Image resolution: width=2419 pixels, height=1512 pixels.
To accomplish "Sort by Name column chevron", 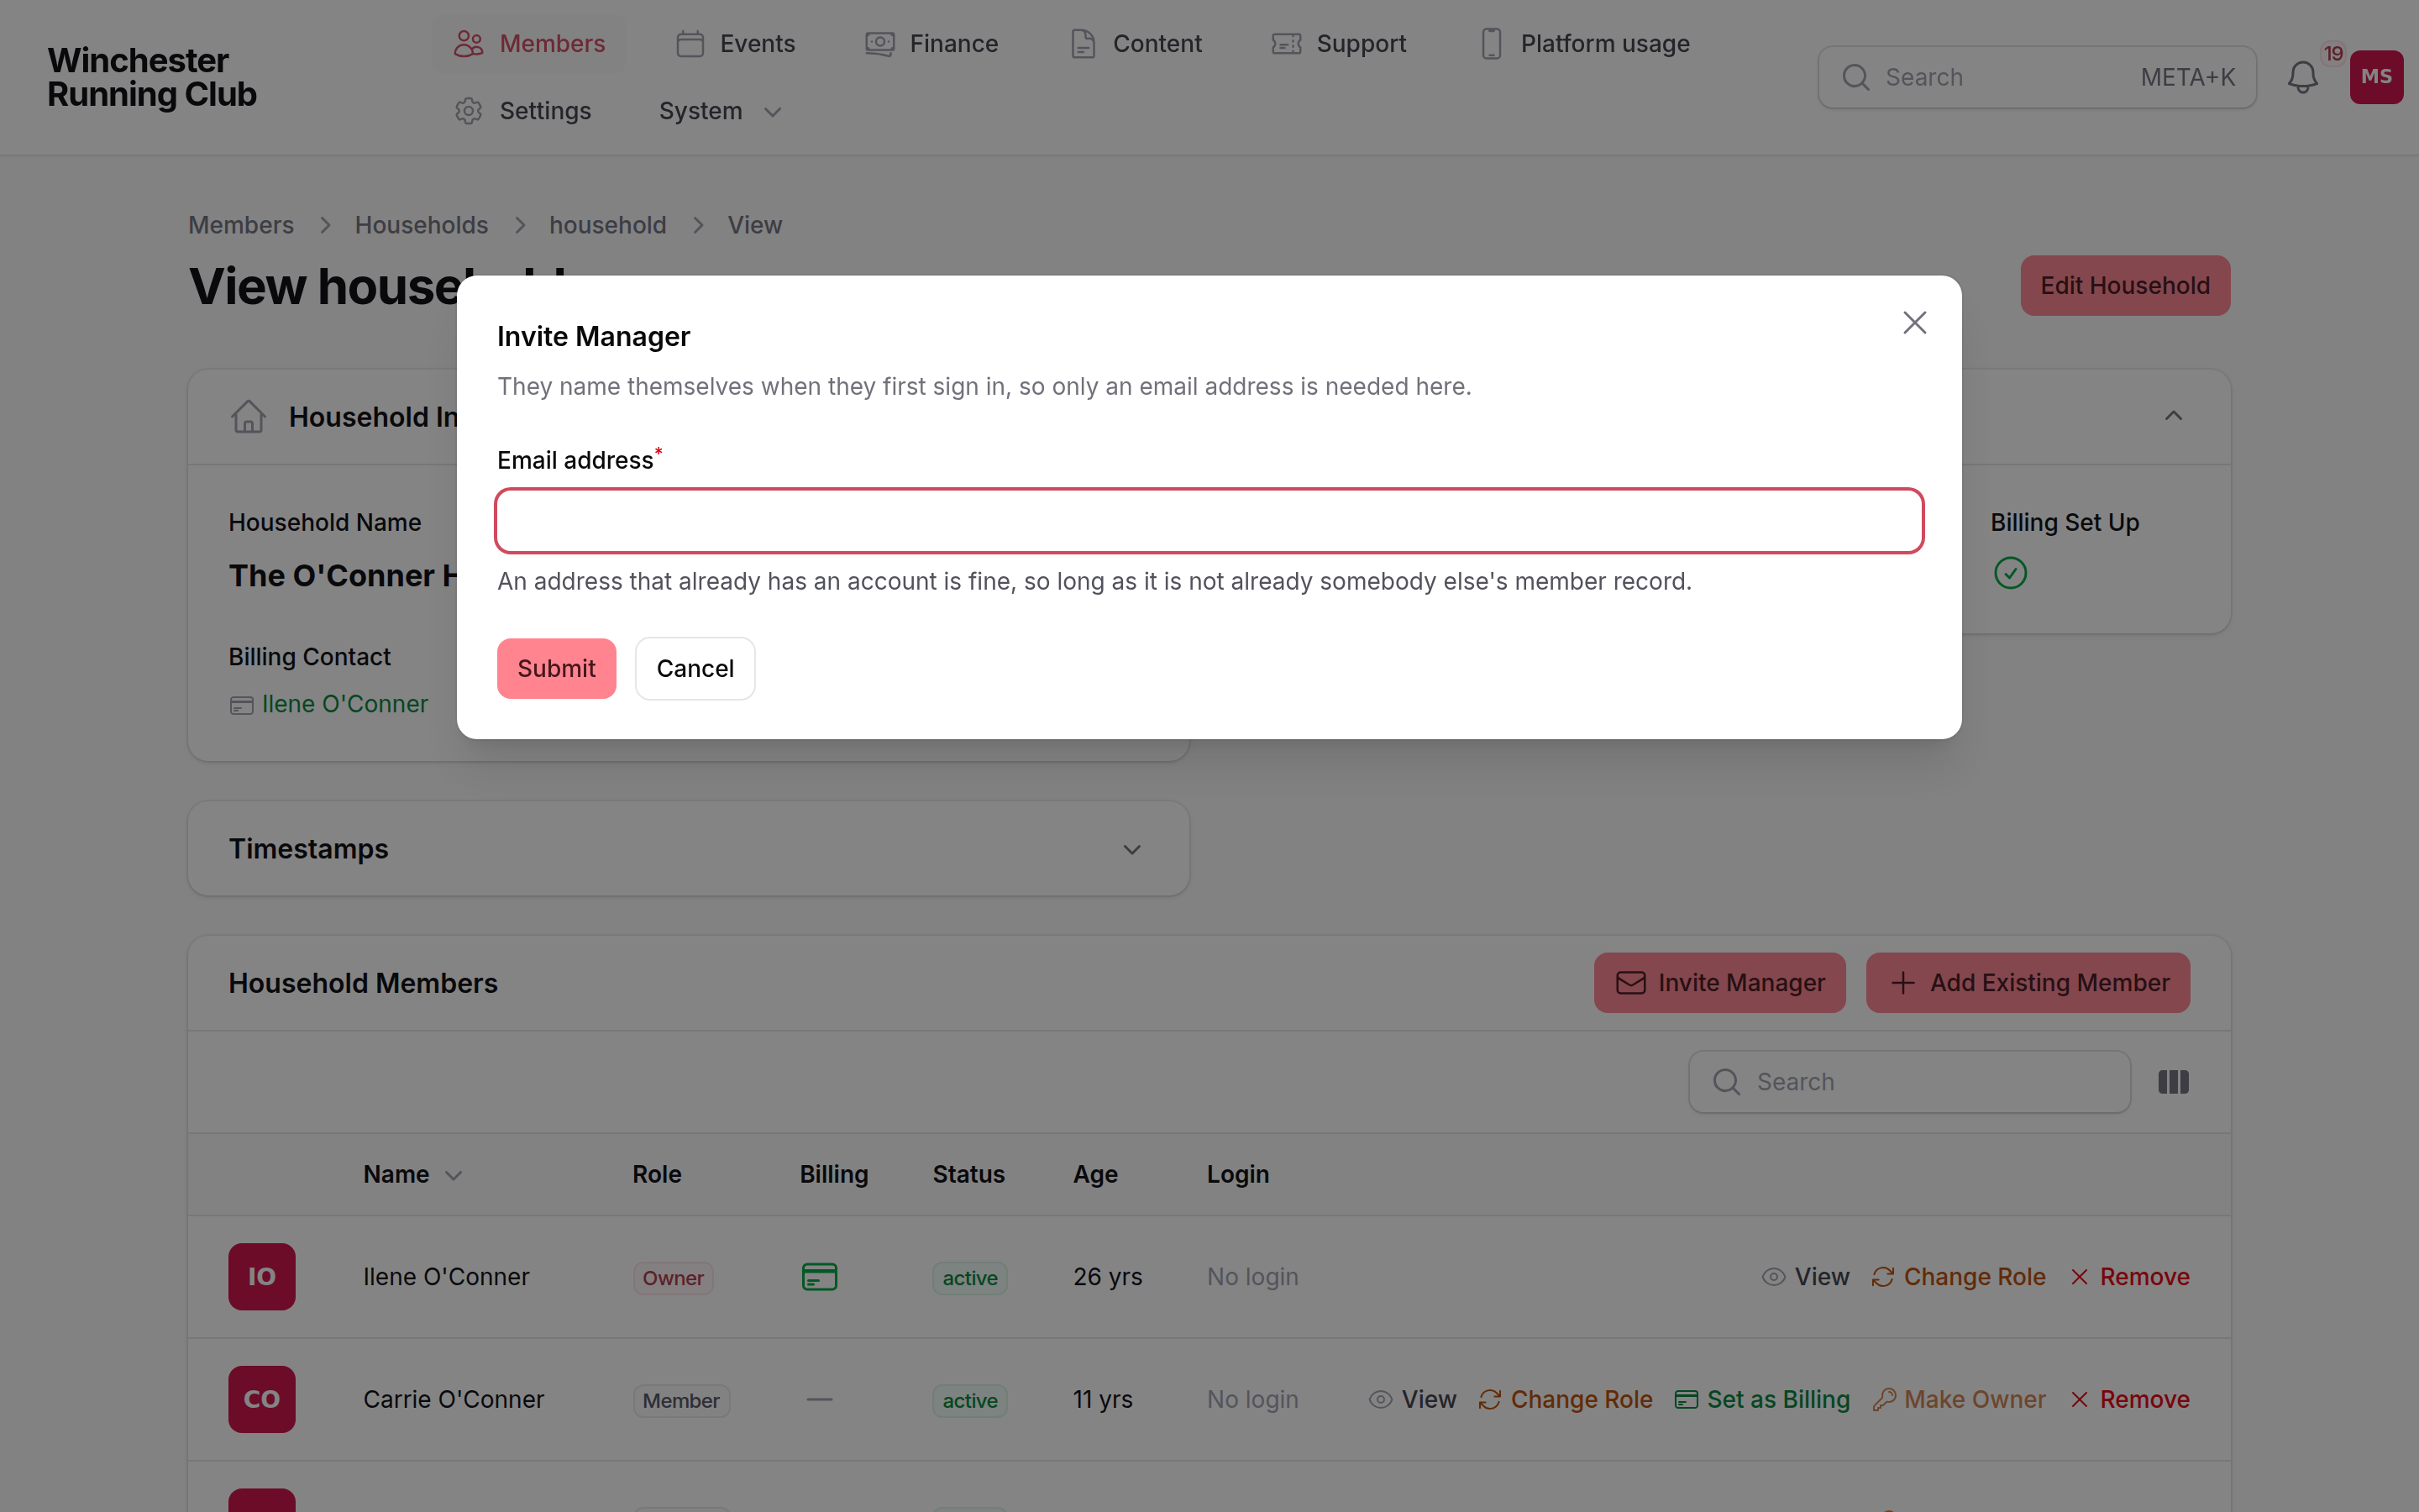I will [454, 1175].
